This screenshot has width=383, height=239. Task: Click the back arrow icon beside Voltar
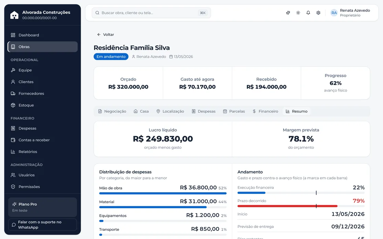99,34
